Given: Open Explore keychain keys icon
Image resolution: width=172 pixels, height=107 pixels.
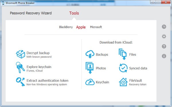Looking at the screenshot, I should pos(20,68).
